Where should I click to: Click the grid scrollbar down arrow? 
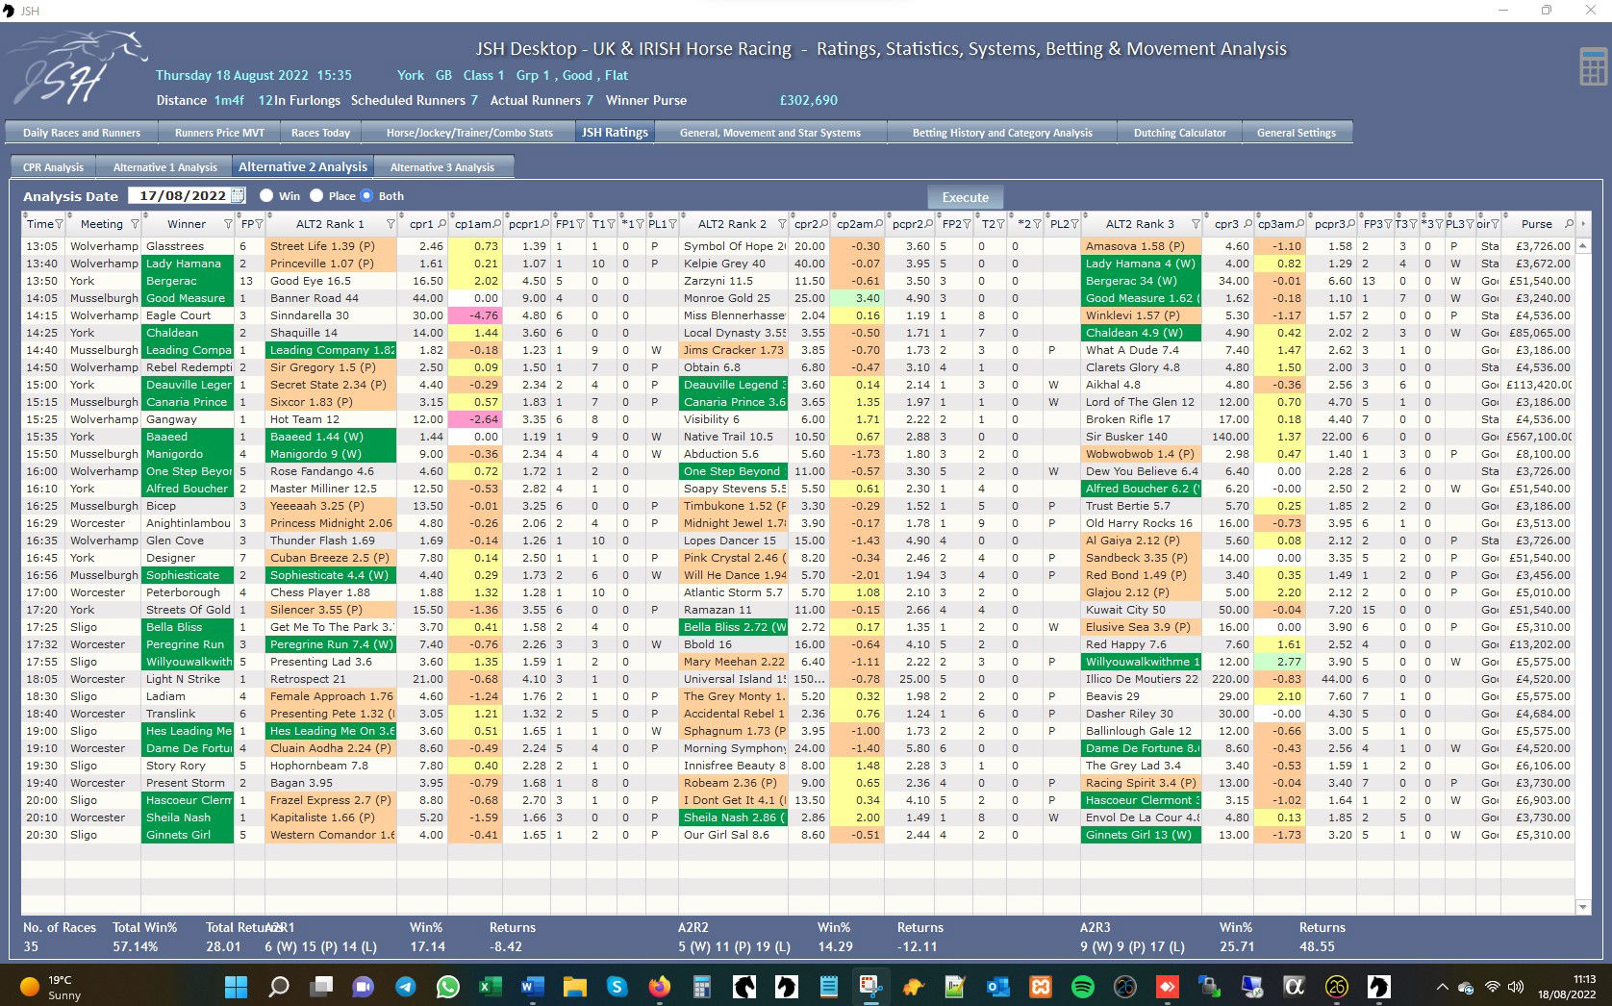(1583, 907)
